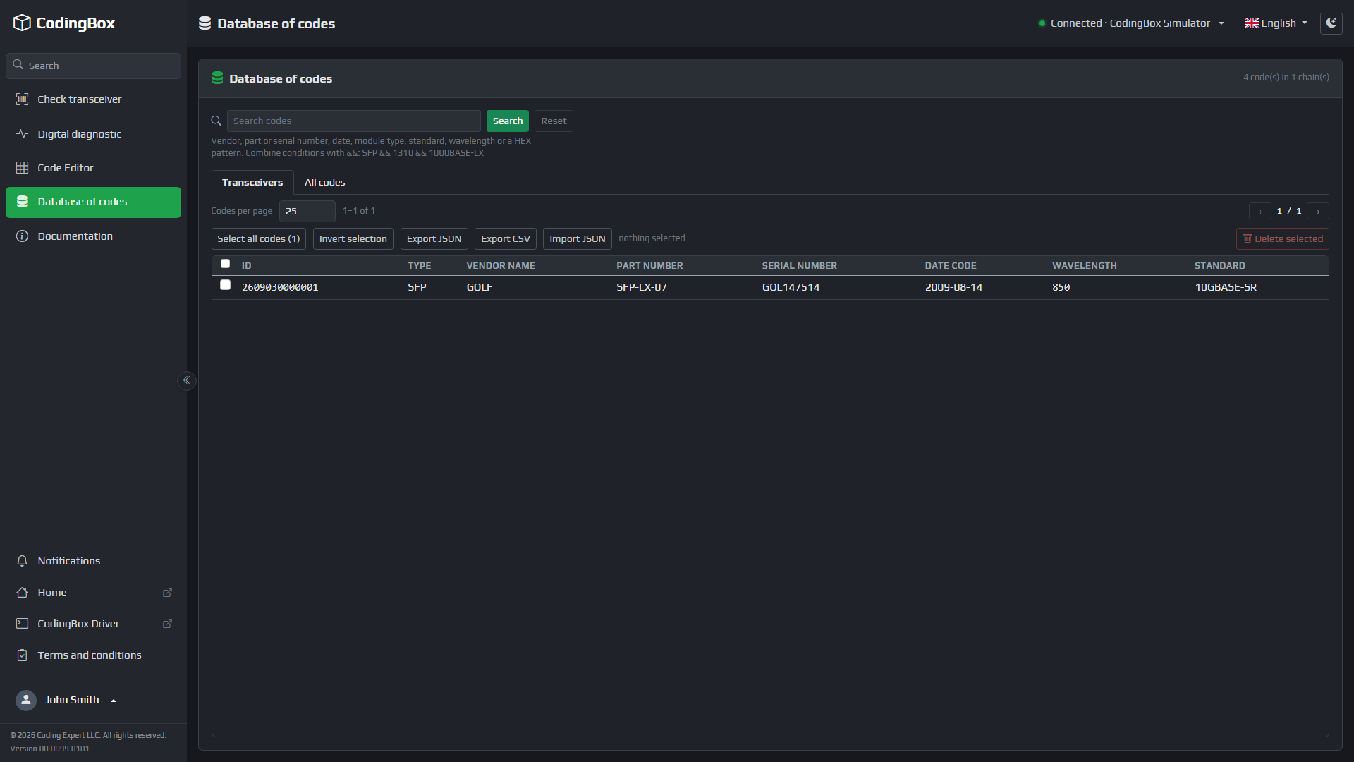The image size is (1354, 762).
Task: Click the WAVELENGTH column header
Action: (x=1085, y=266)
